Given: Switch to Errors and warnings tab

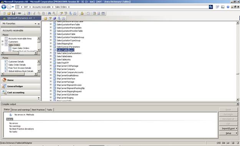Looking at the screenshot, I should click(x=21, y=109).
